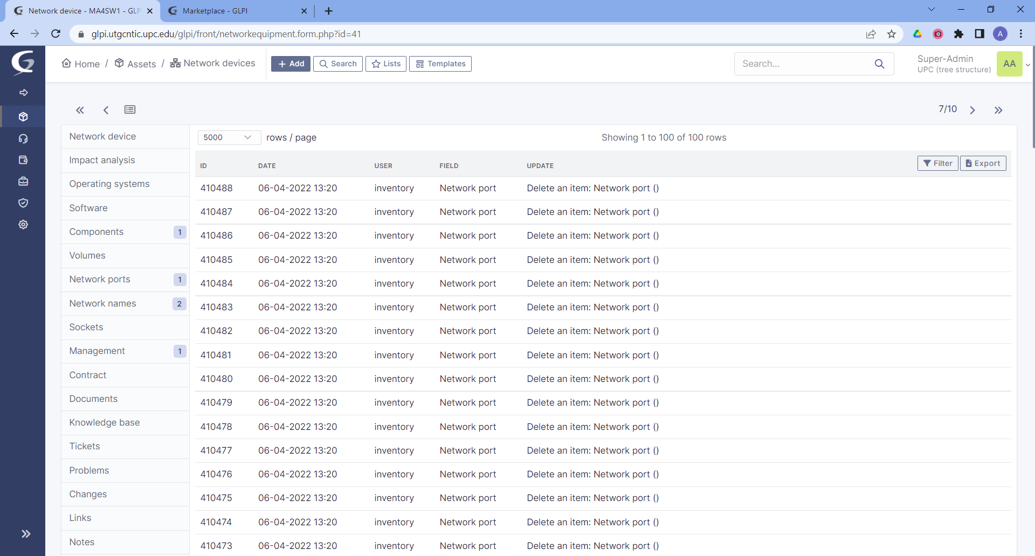Open the browser Extensions puzzle icon
Viewport: 1035px width, 556px height.
tap(958, 34)
